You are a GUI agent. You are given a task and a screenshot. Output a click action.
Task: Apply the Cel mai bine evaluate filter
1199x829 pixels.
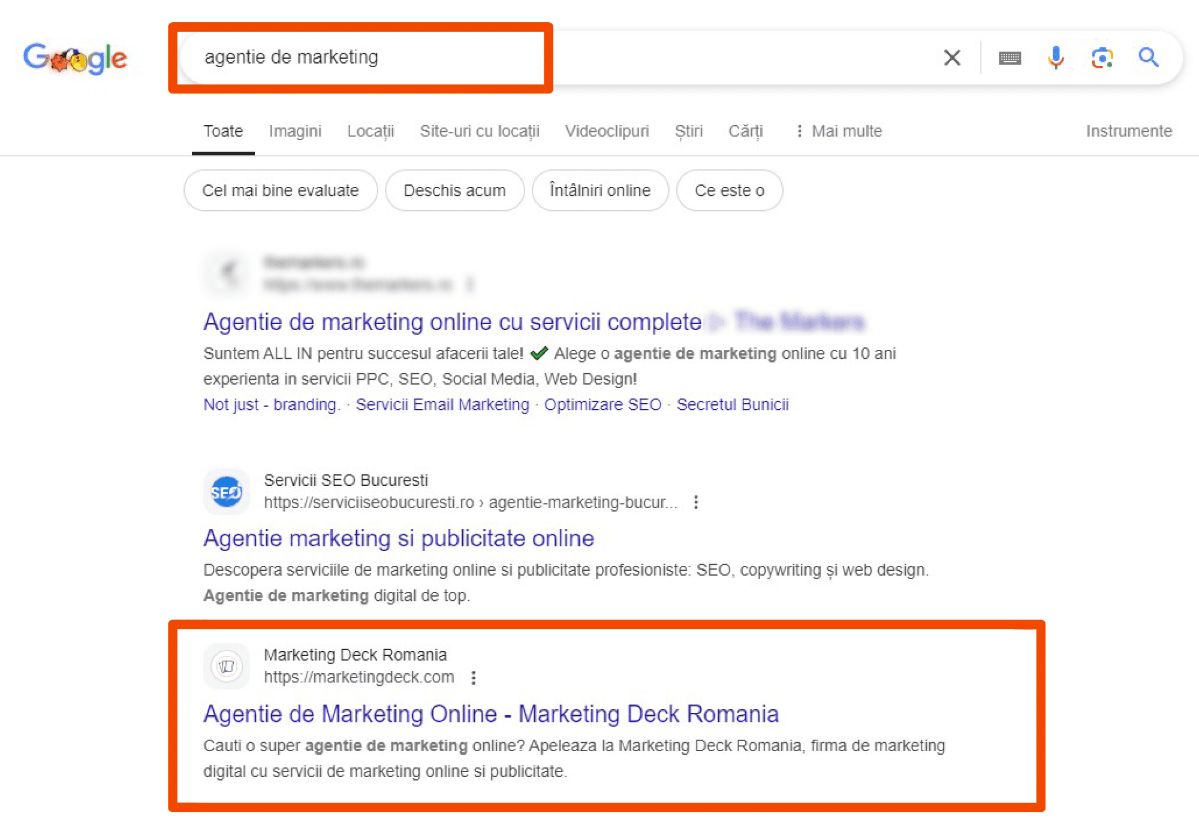pyautogui.click(x=281, y=190)
